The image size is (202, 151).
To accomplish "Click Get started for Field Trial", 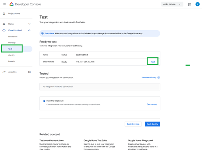I will pos(152,104).
